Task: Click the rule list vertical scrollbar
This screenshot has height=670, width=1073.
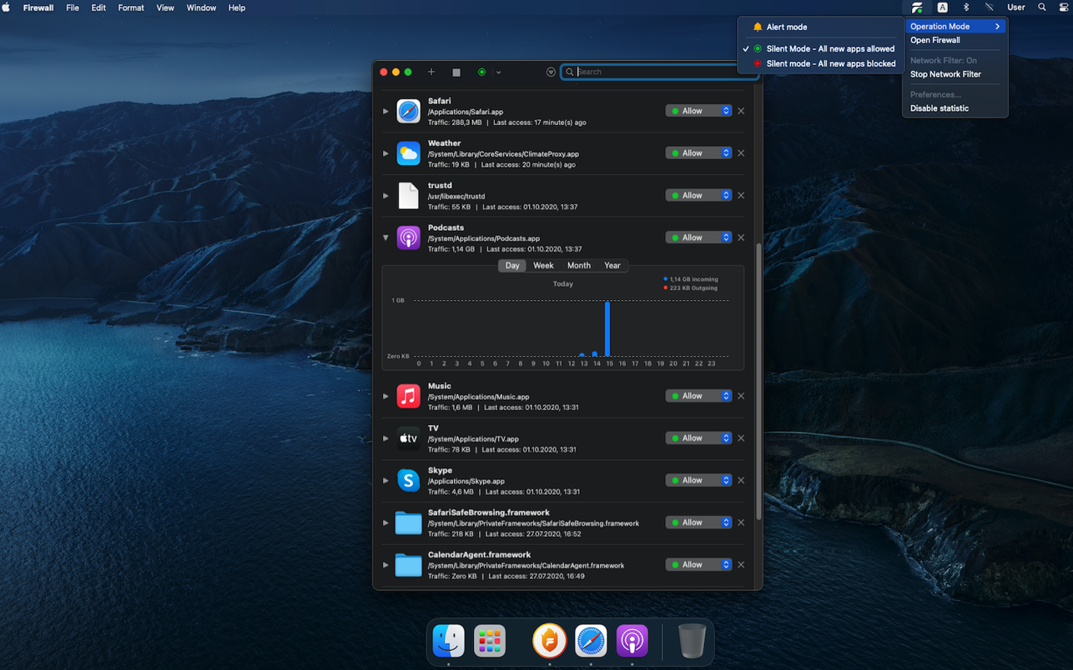Action: pyautogui.click(x=758, y=382)
